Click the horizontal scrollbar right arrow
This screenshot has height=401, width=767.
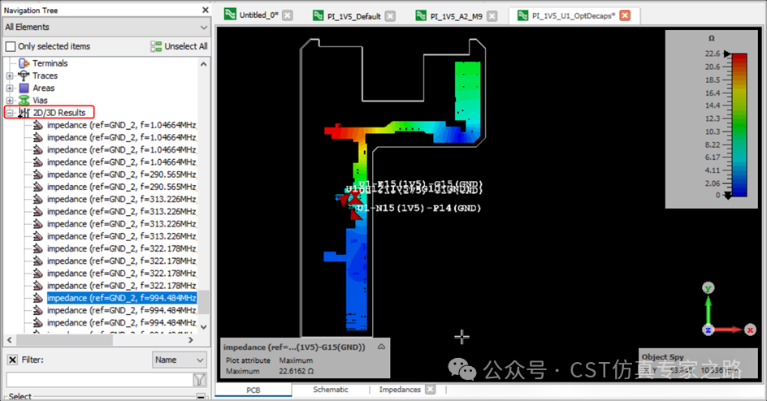[191, 340]
